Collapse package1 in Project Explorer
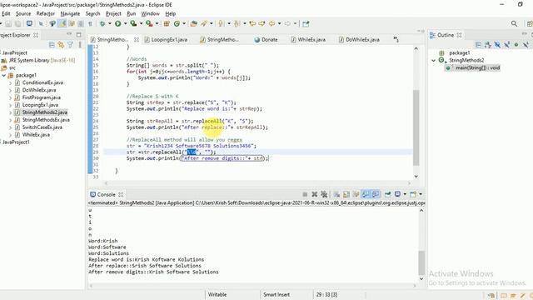 click(4, 75)
